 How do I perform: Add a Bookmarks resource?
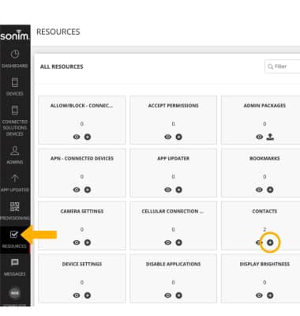(270, 190)
